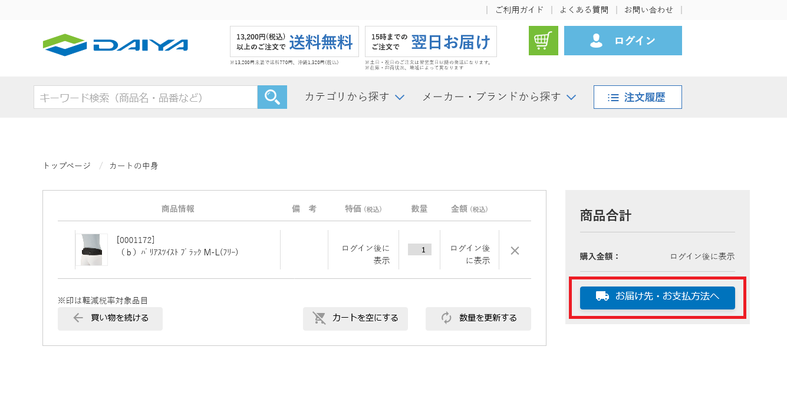Focus the keyword search input field

(146, 97)
